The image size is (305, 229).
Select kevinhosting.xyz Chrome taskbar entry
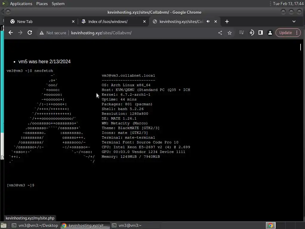(85, 225)
